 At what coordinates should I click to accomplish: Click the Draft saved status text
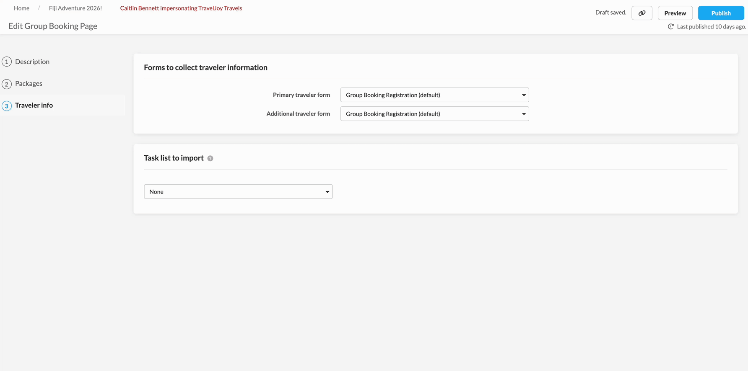tap(610, 13)
